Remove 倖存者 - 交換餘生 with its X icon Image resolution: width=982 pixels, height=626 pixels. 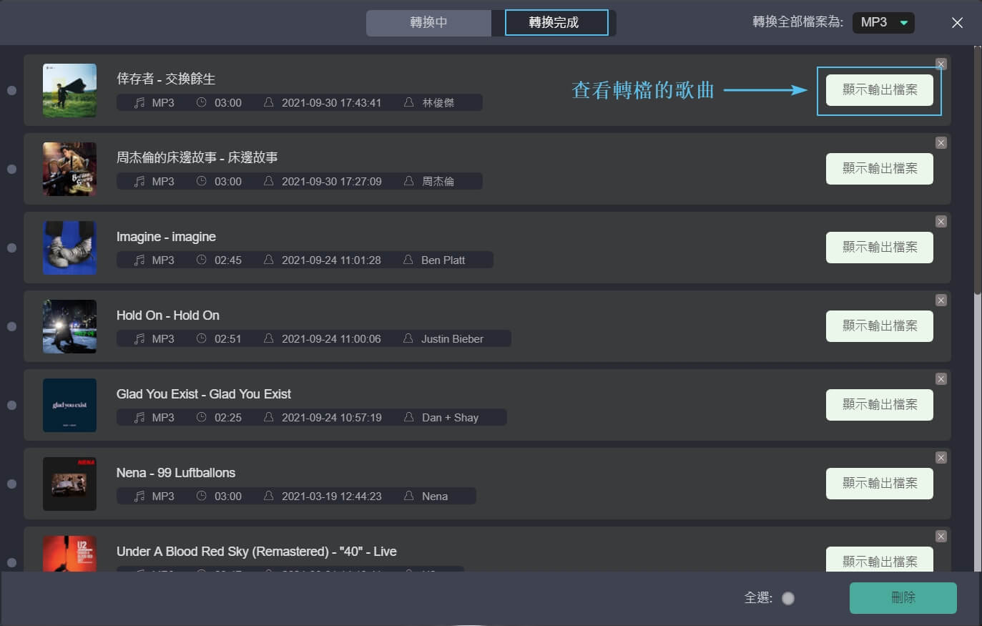(941, 64)
